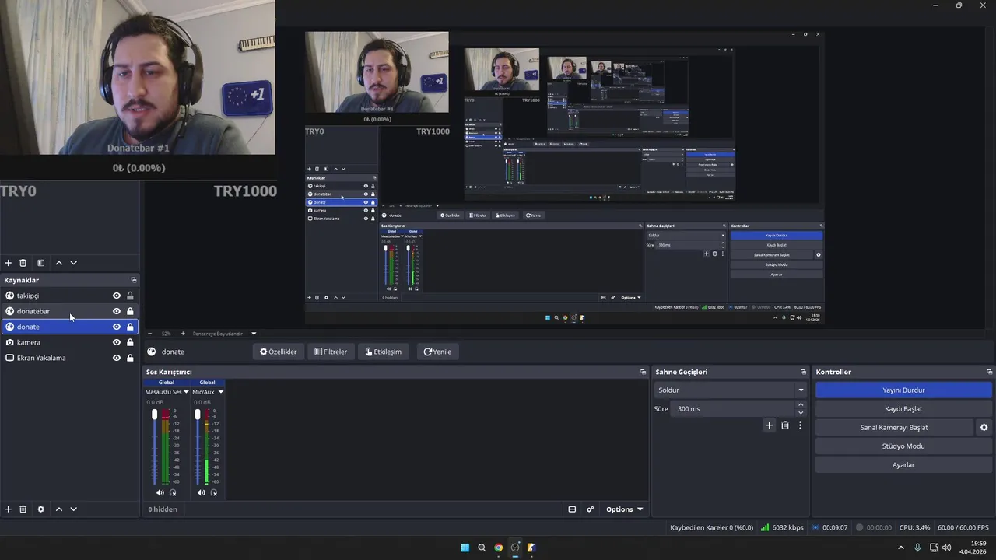The width and height of the screenshot is (996, 560).
Task: Move scene down using arrow icon
Action: coord(73,263)
